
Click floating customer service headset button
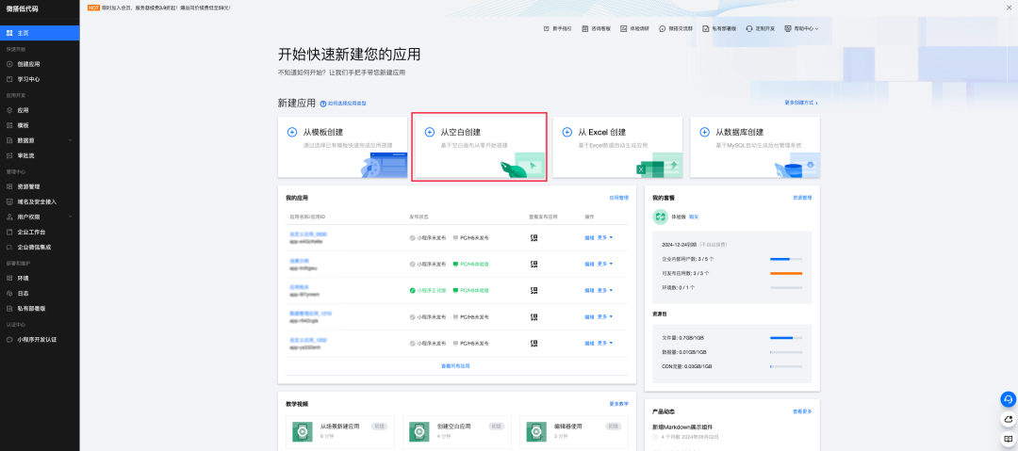1008,398
